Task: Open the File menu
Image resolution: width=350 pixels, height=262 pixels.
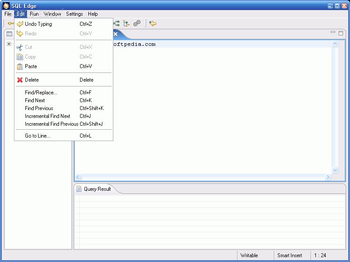Action: (x=8, y=14)
